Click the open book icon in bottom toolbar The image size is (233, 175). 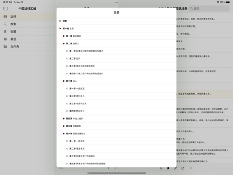click(x=190, y=168)
